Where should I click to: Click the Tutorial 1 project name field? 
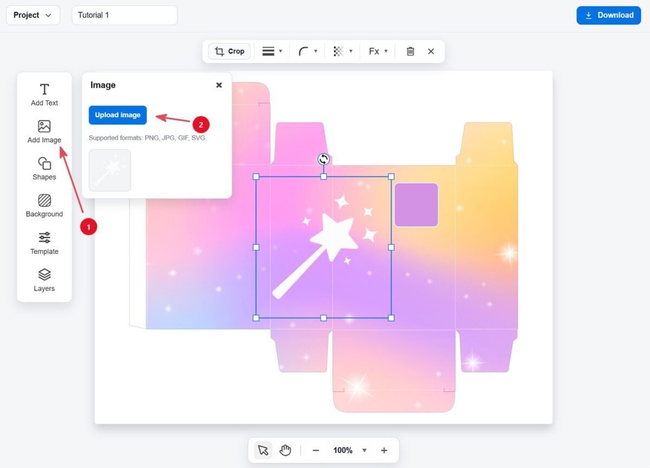[x=125, y=15]
